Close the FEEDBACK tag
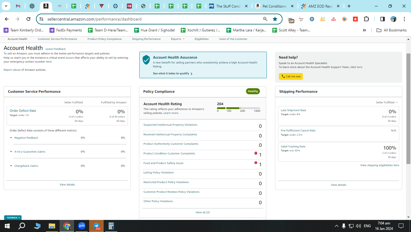 click(19, 217)
